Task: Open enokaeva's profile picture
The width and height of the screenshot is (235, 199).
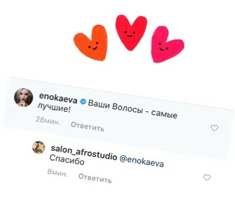Action: coord(23,98)
